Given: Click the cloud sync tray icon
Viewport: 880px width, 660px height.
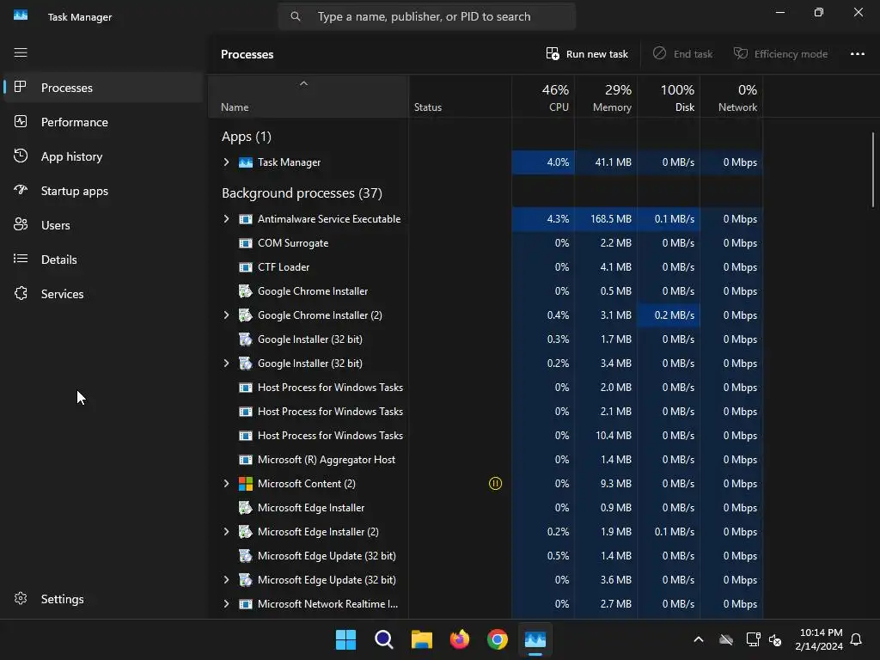Looking at the screenshot, I should pyautogui.click(x=726, y=639).
